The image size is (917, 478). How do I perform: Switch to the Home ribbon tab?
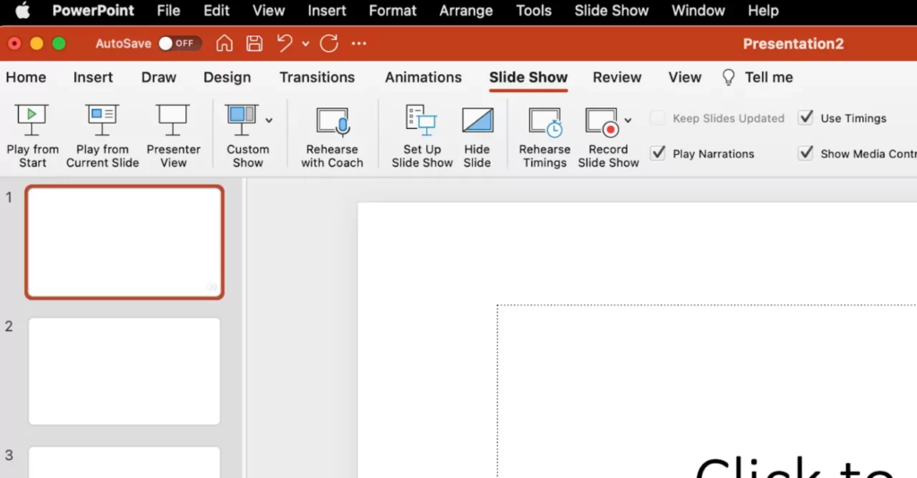(26, 77)
